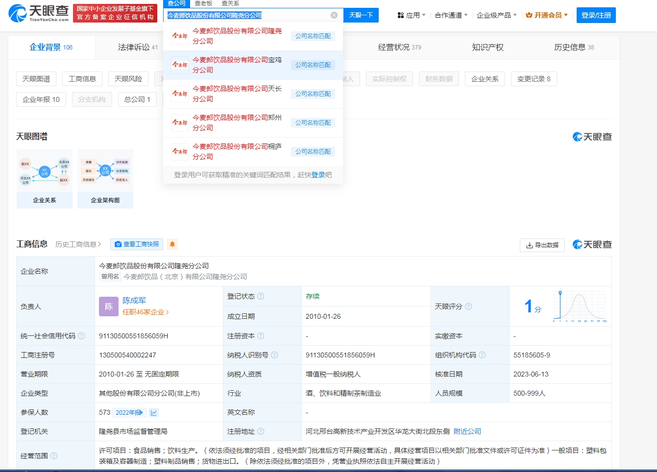Switch to the 查关系 search tab
The image size is (657, 472).
[230, 3]
